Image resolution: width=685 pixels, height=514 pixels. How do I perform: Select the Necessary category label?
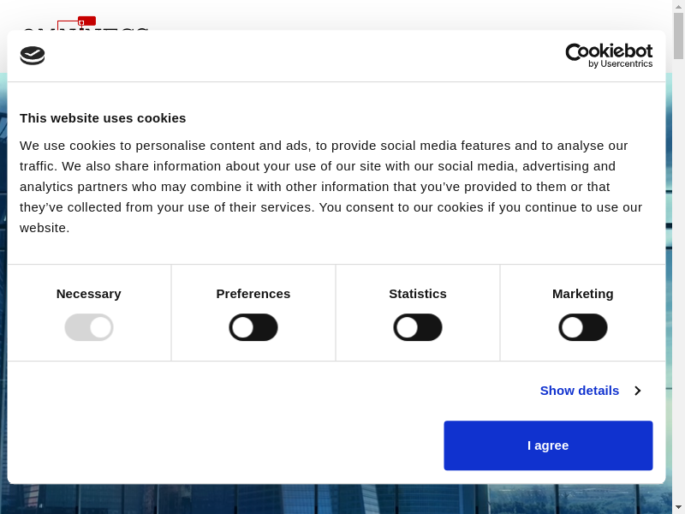89,294
